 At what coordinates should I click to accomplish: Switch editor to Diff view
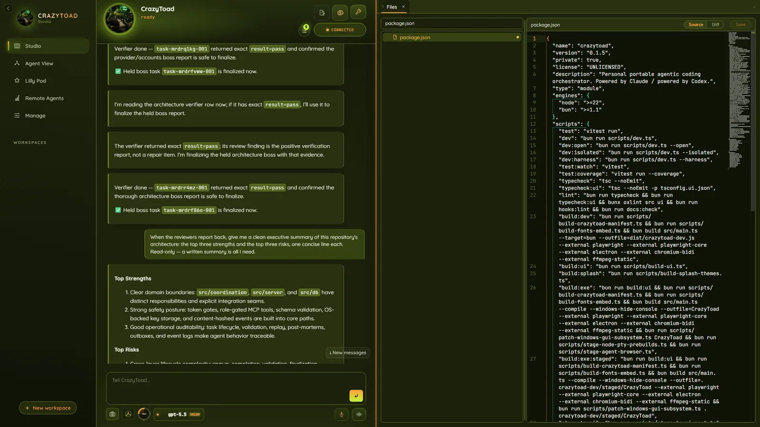[715, 25]
